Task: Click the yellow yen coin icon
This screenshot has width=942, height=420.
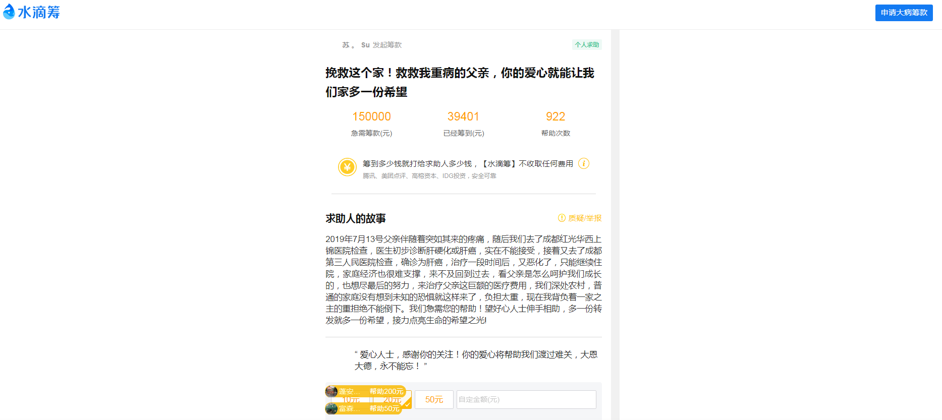Action: (347, 167)
